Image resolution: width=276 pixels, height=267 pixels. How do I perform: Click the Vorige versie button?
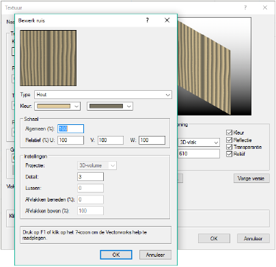click(x=251, y=178)
